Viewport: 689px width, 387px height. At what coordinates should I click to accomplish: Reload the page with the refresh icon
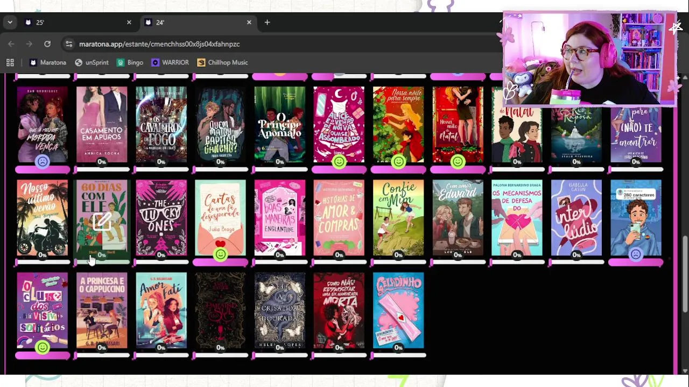[47, 44]
